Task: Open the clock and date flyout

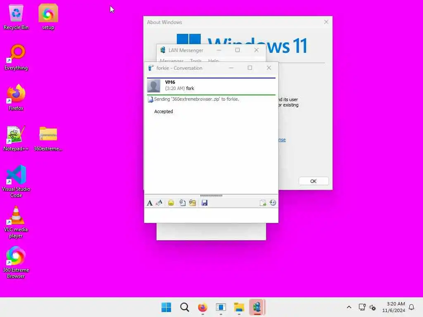Action: pyautogui.click(x=394, y=307)
